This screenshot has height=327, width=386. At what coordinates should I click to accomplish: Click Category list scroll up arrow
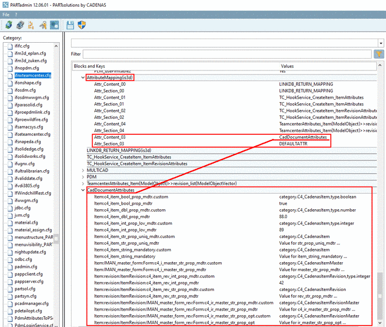(x=56, y=46)
